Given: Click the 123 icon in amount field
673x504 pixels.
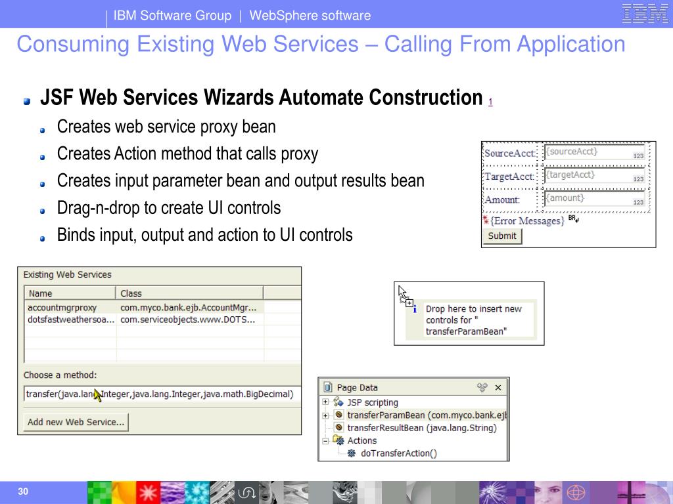Looking at the screenshot, I should tap(638, 202).
